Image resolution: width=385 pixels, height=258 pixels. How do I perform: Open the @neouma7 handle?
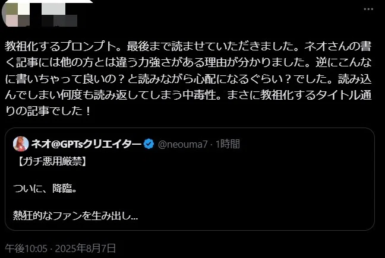[182, 144]
